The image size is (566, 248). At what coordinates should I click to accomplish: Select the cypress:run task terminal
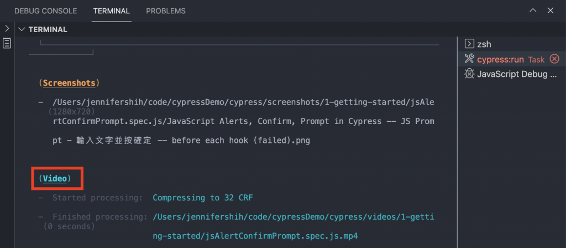511,59
